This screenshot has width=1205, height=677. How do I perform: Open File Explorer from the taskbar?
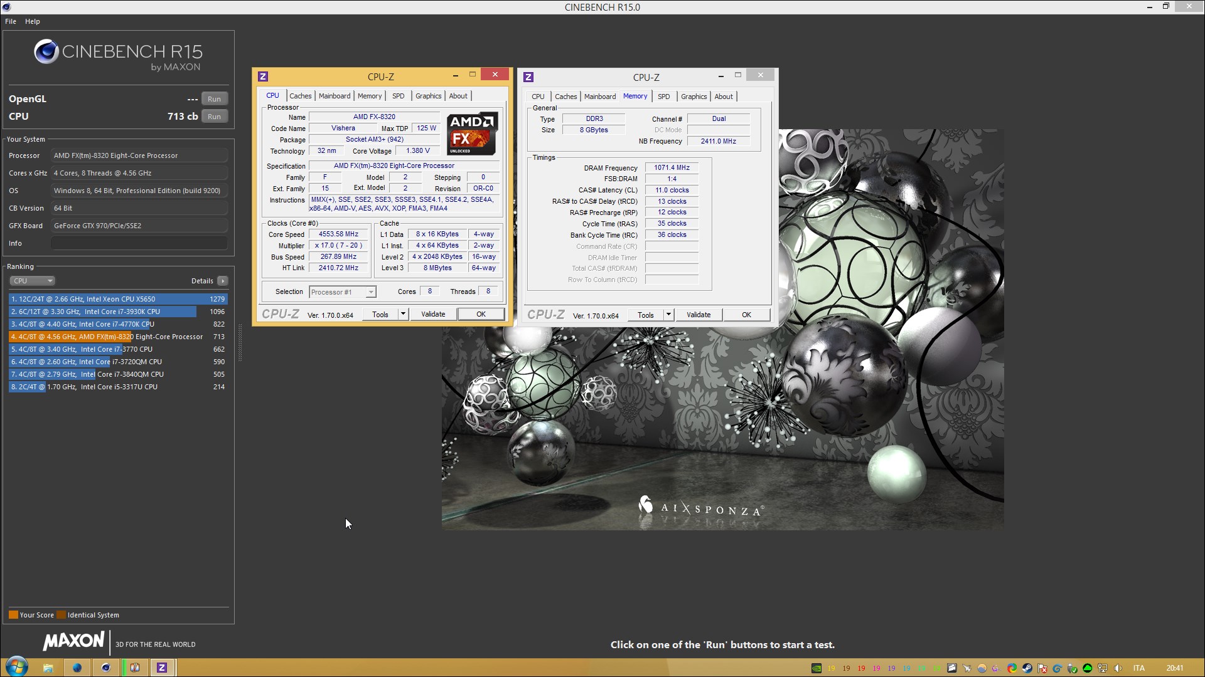48,668
